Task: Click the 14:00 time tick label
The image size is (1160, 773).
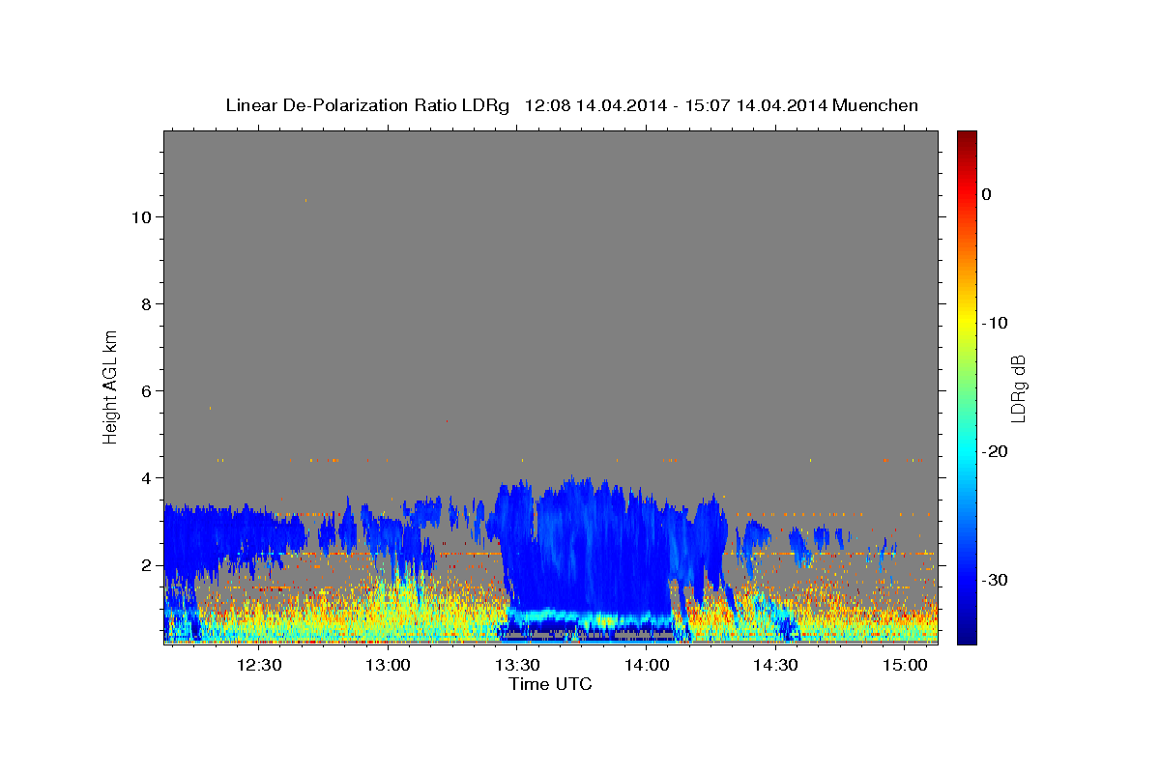Action: click(x=647, y=665)
